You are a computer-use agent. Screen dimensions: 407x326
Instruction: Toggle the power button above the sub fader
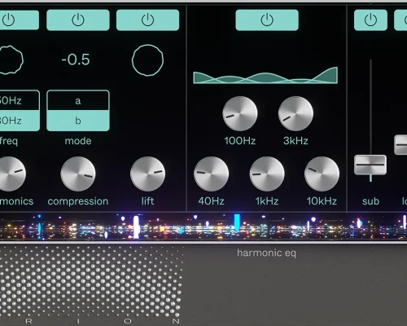coord(370,20)
